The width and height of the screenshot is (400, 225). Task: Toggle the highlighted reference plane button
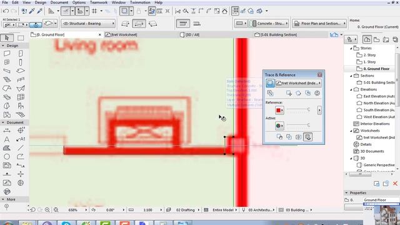coord(183,24)
